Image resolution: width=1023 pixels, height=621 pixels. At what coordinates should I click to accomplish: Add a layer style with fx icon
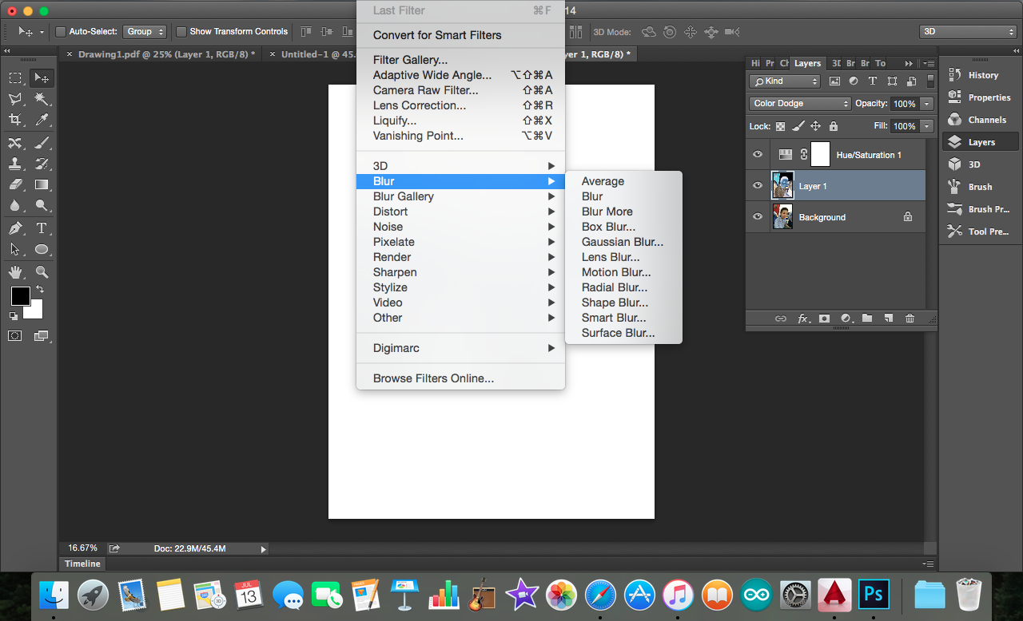click(x=803, y=318)
